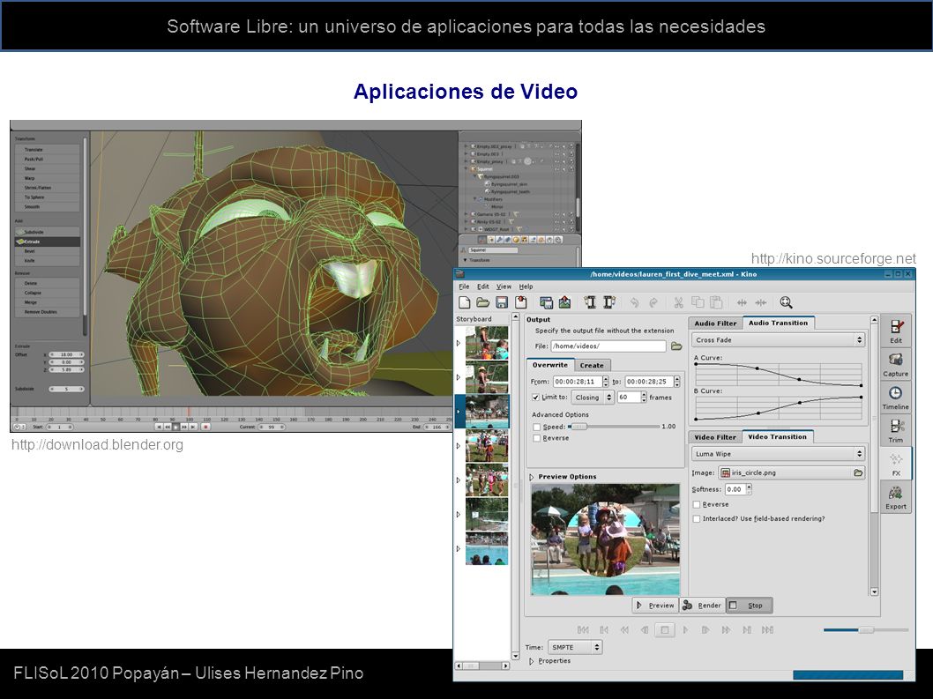Uncheck the Limit to checkbox
933x699 pixels.
[x=535, y=398]
